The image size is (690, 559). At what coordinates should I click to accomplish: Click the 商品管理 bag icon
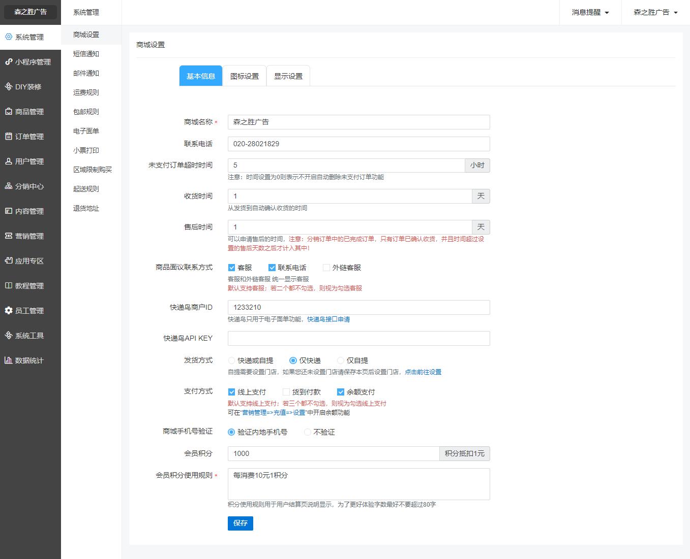click(9, 112)
